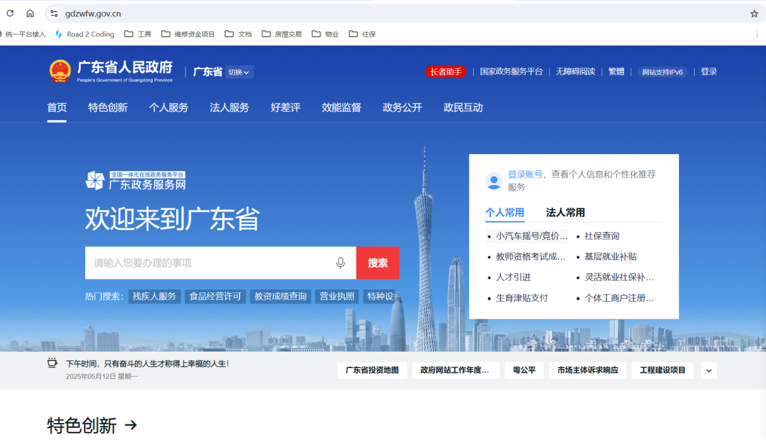Click the red 搜索 button
Image resolution: width=766 pixels, height=440 pixels.
378,263
